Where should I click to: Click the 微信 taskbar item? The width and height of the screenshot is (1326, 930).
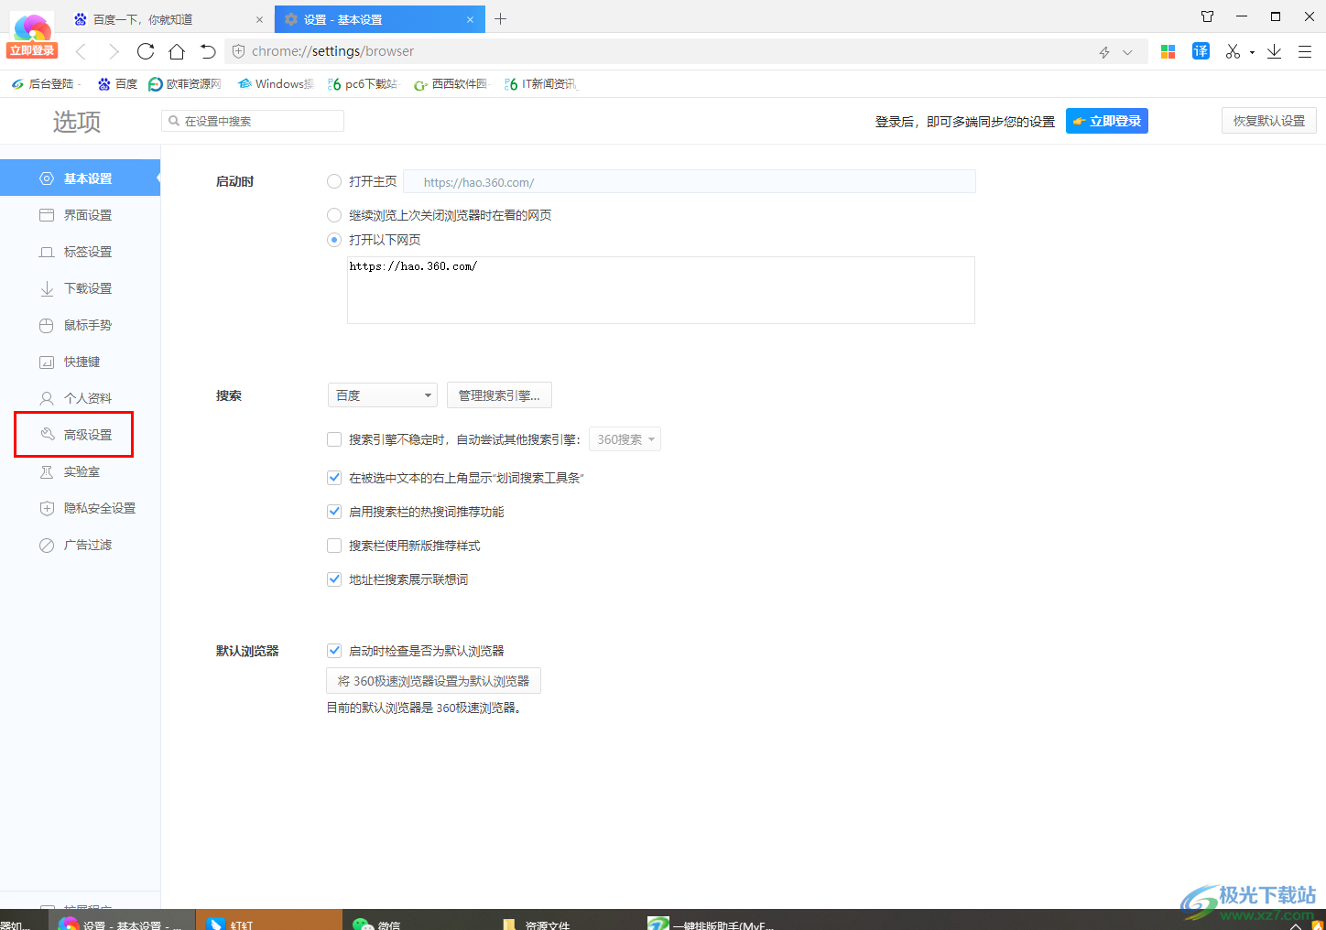coord(415,920)
